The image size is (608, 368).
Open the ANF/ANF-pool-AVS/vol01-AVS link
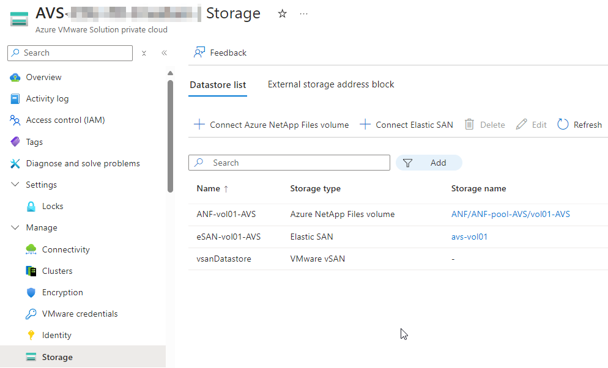[x=511, y=214]
